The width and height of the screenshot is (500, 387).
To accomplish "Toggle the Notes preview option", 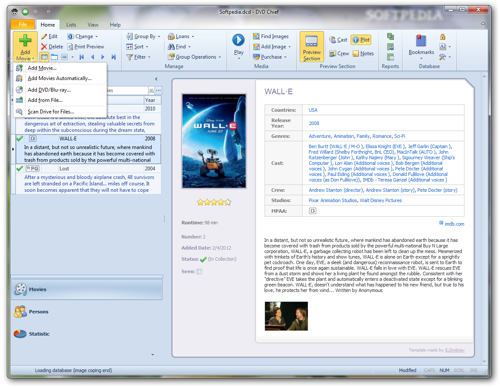I will [x=363, y=54].
